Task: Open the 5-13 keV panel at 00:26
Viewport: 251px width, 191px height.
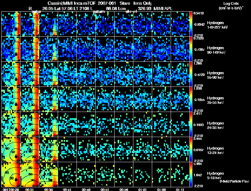Action: [11, 175]
